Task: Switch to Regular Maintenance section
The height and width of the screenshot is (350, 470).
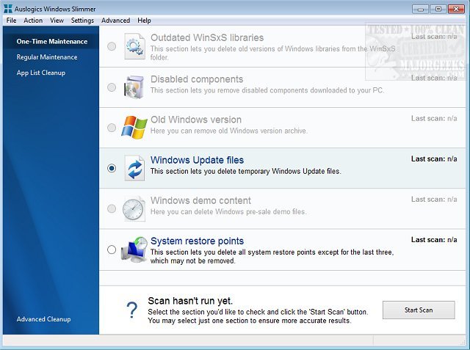Action: pyautogui.click(x=47, y=57)
